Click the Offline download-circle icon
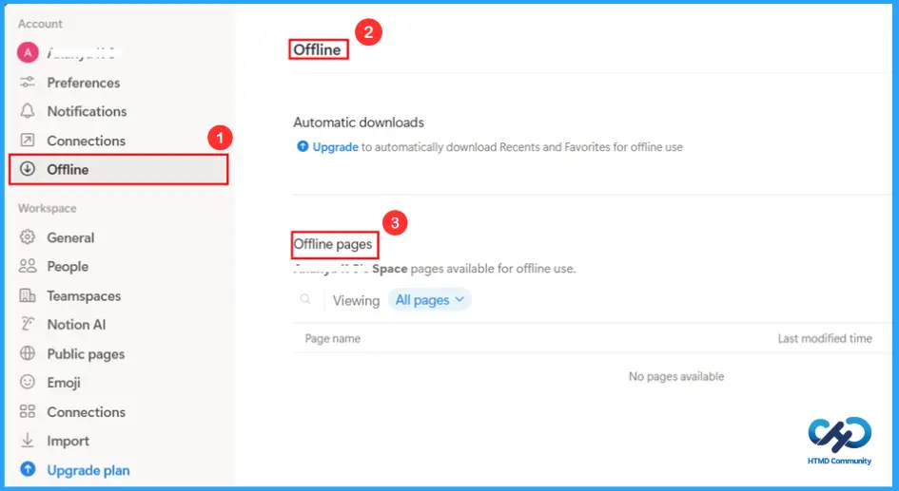899x491 pixels. coord(27,169)
